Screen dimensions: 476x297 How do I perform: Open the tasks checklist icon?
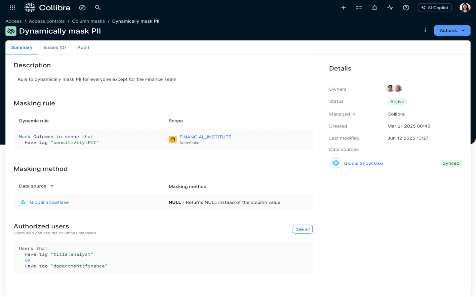coord(359,8)
